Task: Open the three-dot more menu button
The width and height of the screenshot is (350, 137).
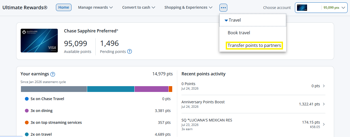Action: click(x=223, y=8)
